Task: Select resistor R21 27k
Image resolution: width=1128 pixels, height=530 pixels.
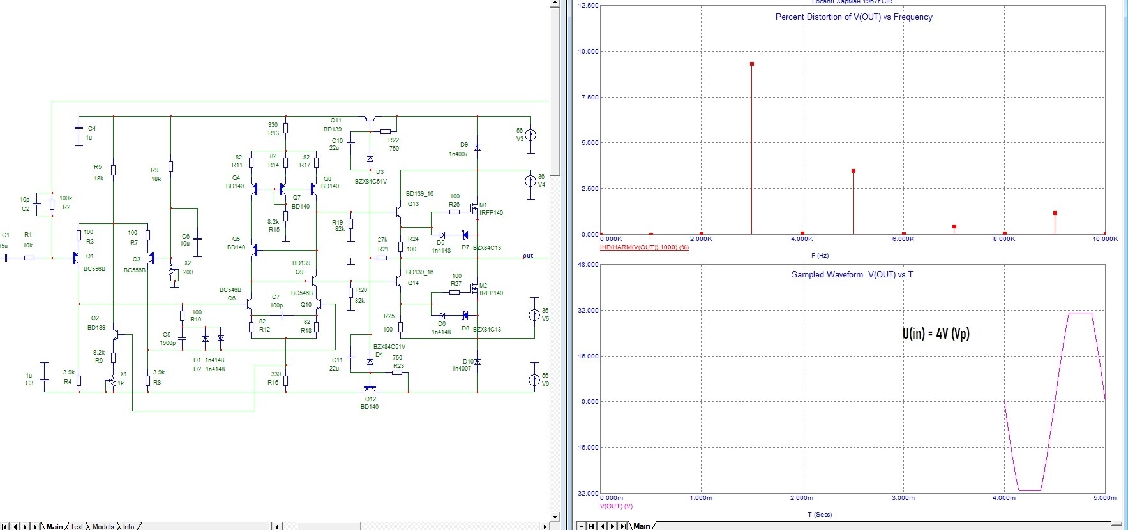Action: [x=382, y=258]
